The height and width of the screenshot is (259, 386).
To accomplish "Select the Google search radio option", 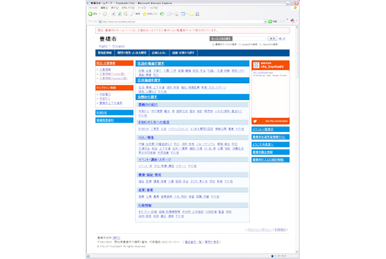I will (240, 45).
